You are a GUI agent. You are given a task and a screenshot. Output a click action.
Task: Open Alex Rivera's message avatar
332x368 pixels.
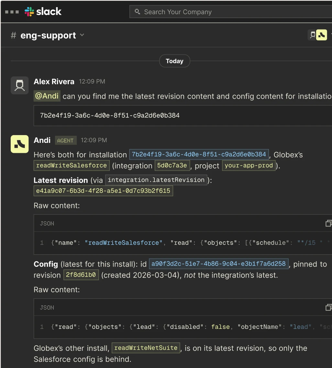[x=20, y=85]
